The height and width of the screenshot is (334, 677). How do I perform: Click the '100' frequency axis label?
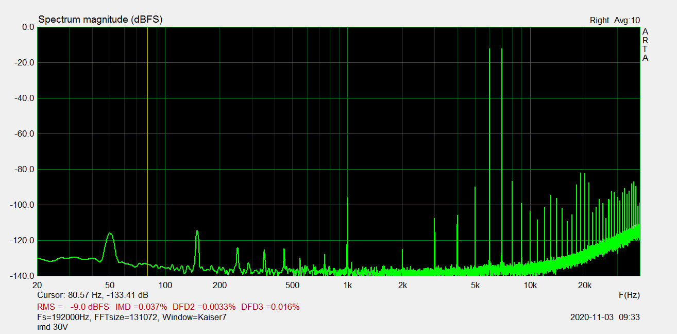coord(165,286)
